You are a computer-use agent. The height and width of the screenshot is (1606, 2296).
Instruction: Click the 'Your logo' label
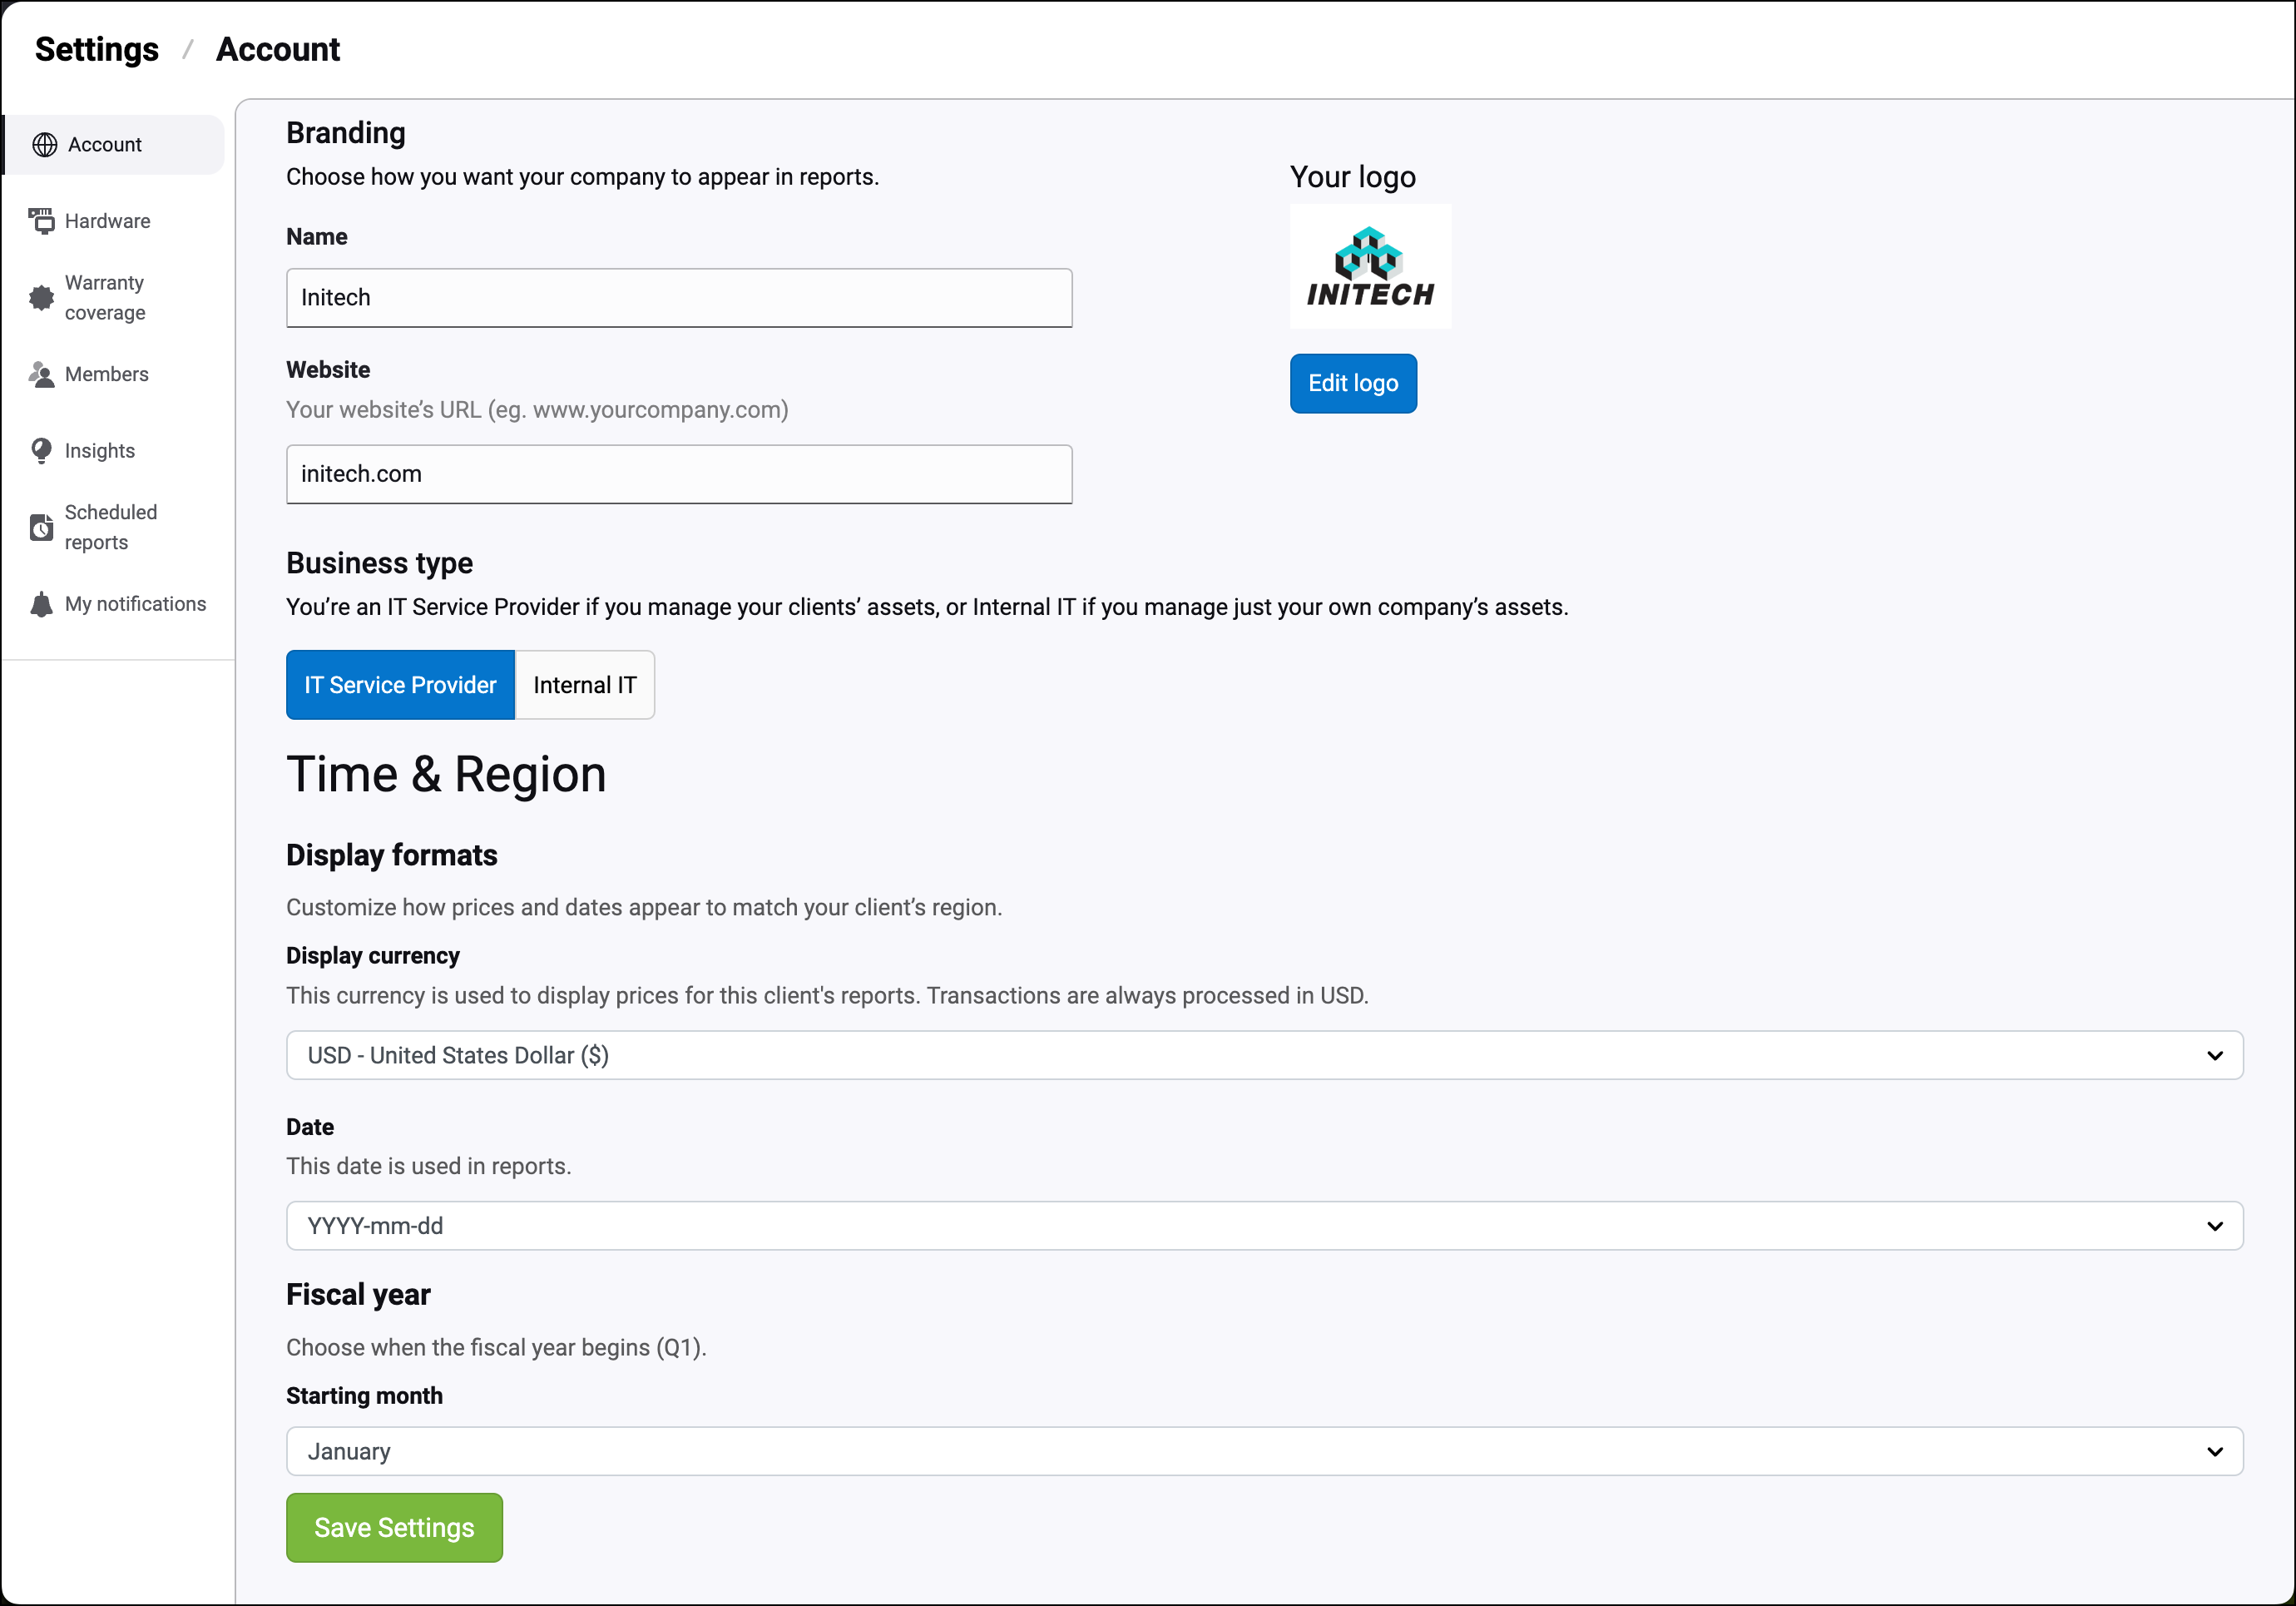click(x=1353, y=177)
